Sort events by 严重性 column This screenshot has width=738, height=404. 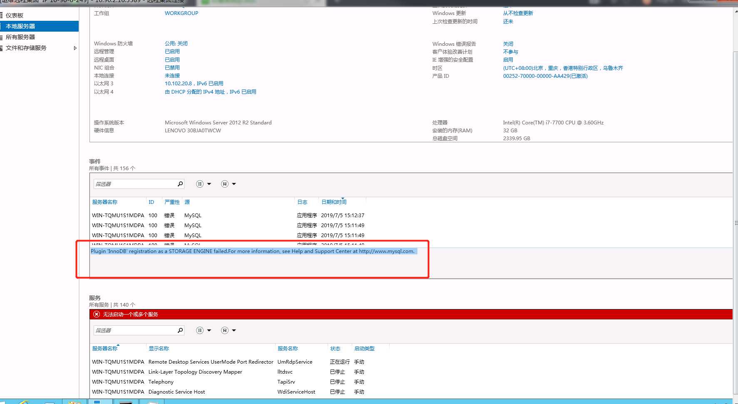(x=172, y=202)
